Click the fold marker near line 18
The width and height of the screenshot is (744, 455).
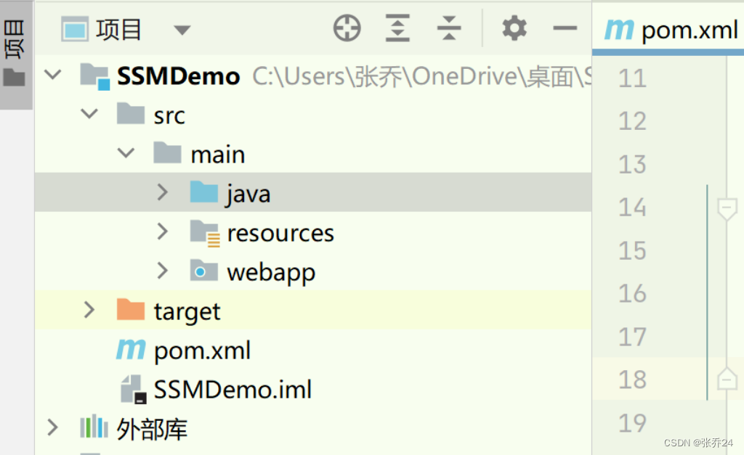pyautogui.click(x=727, y=379)
